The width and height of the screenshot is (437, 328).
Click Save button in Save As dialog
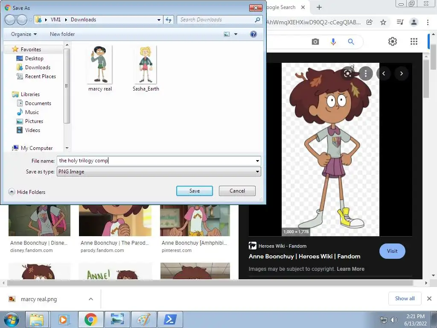point(194,191)
